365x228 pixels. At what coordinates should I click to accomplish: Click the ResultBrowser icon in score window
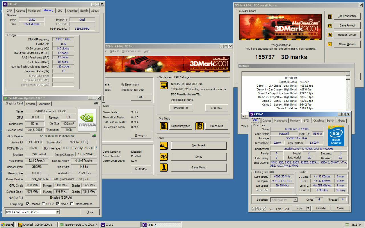[330, 35]
